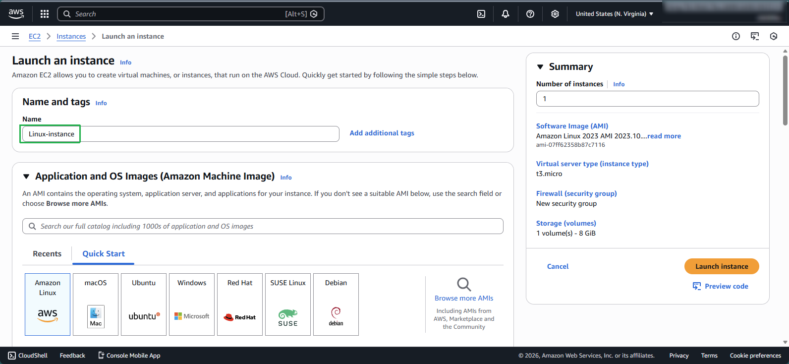Toggle the side navigation hamburger menu

pos(15,36)
